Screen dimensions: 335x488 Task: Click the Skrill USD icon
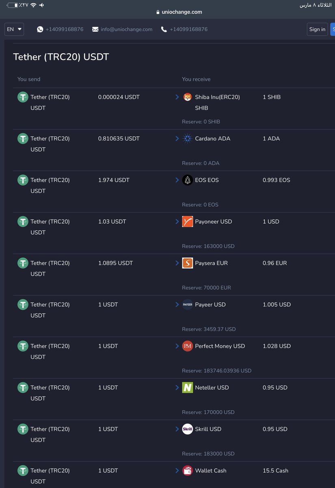(x=187, y=429)
